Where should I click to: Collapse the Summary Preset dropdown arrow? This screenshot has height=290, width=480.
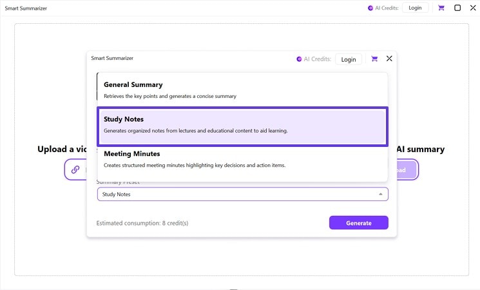tap(380, 194)
